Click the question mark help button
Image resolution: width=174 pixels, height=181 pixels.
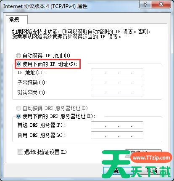tap(145, 4)
